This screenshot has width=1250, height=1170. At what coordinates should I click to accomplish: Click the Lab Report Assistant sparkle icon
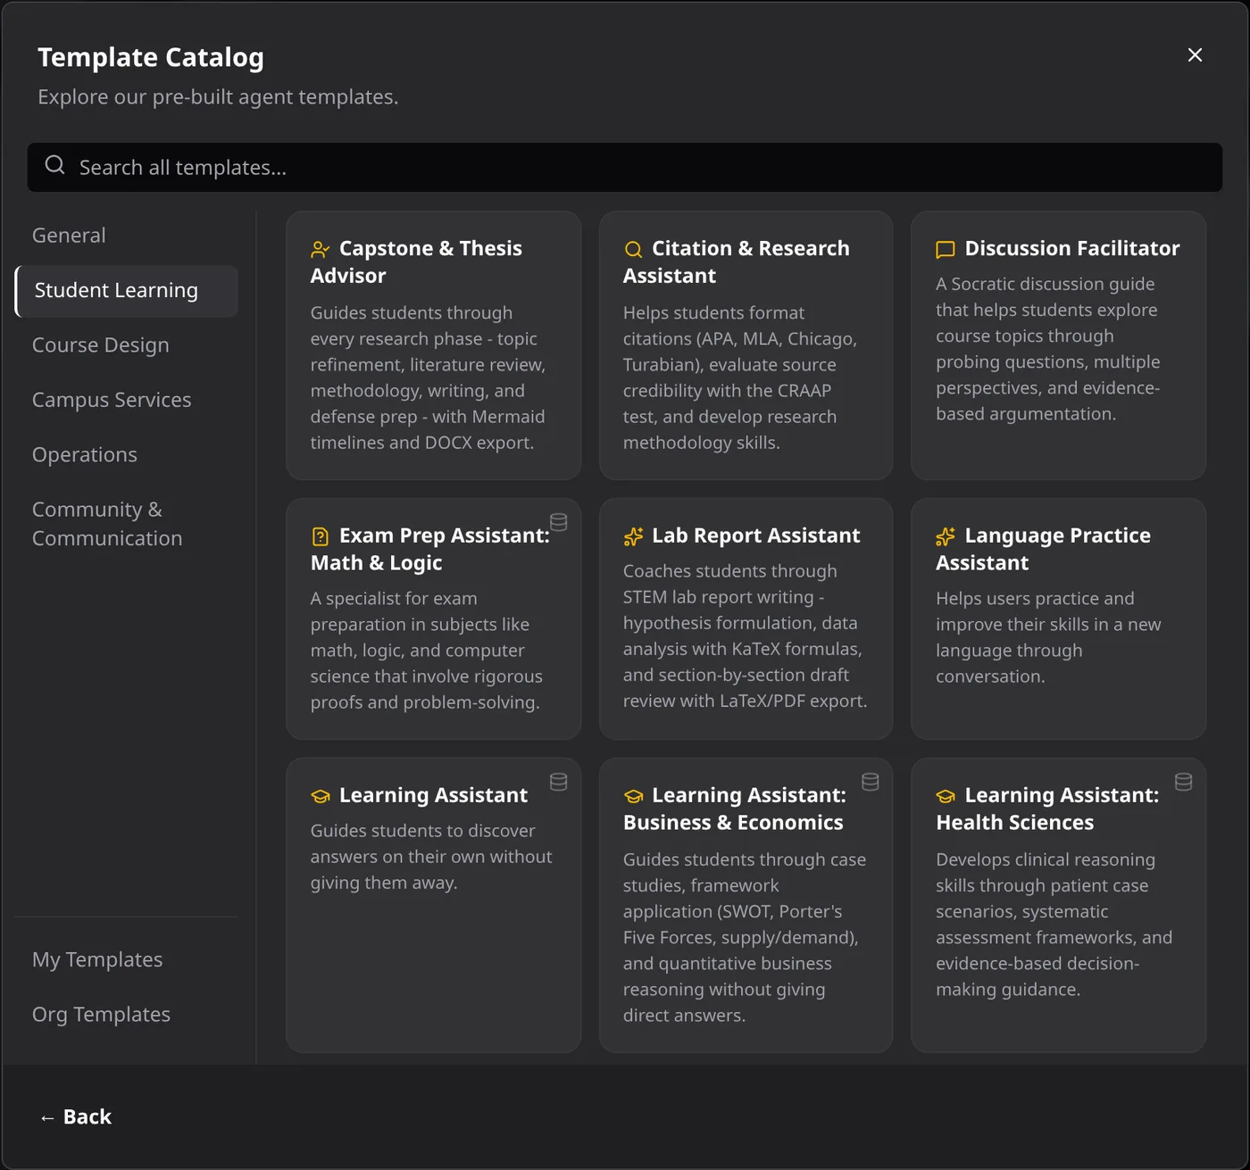(633, 536)
